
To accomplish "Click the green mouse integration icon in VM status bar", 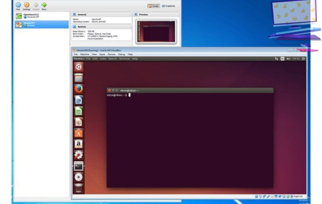I will coord(288,196).
